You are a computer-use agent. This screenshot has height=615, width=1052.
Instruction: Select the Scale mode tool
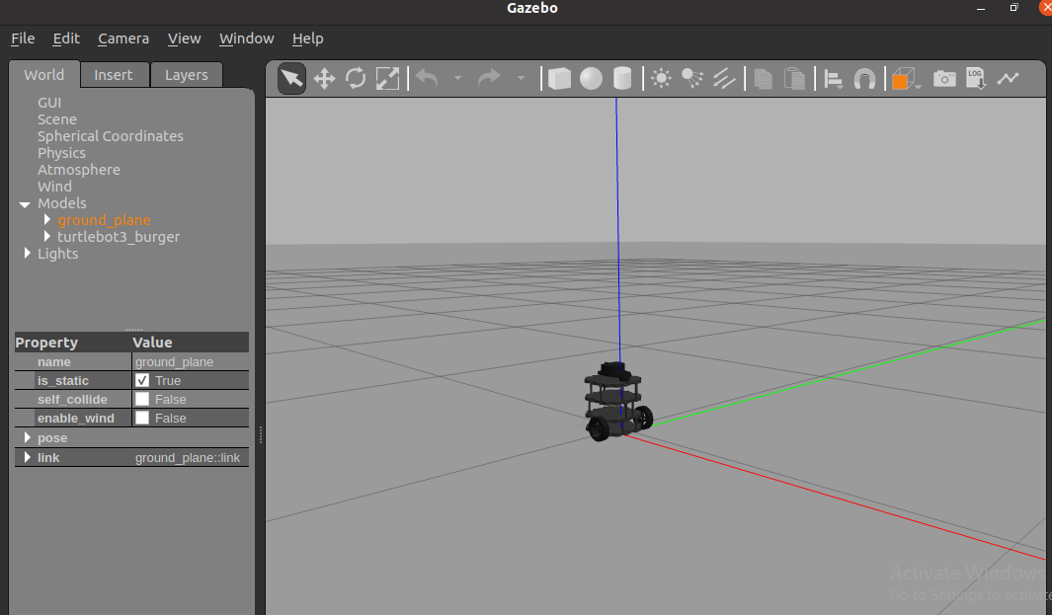pos(387,79)
